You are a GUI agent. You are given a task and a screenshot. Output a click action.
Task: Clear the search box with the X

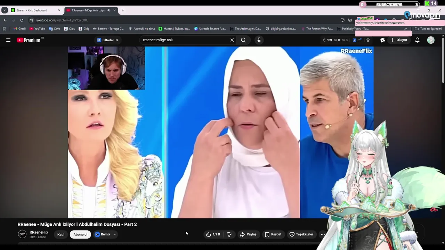point(232,40)
